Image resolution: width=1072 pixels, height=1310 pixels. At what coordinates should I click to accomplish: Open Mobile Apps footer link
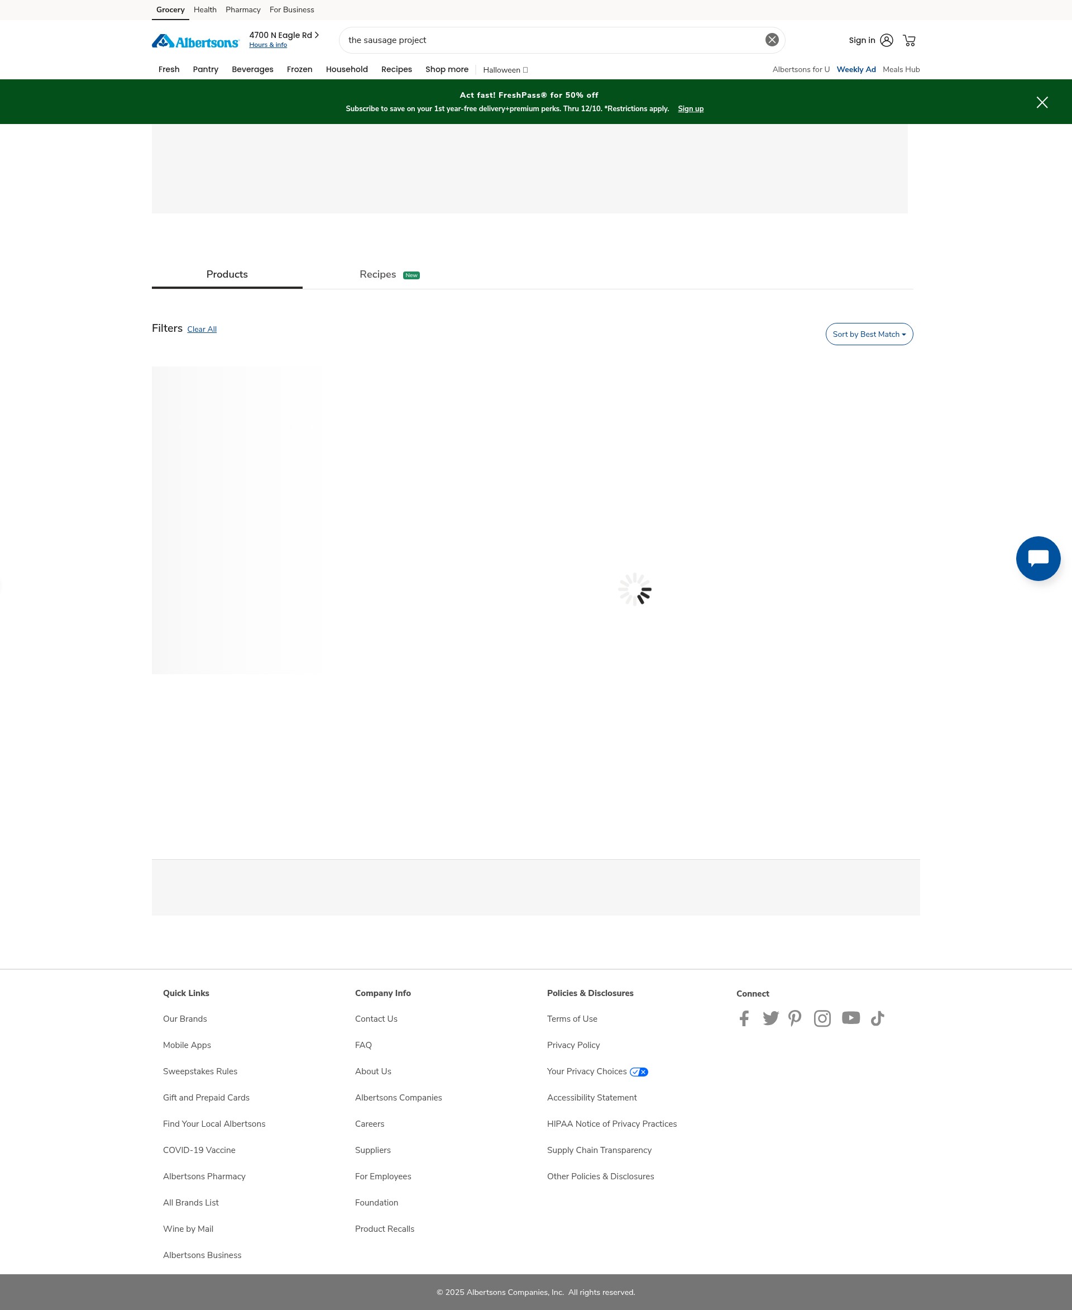187,1046
